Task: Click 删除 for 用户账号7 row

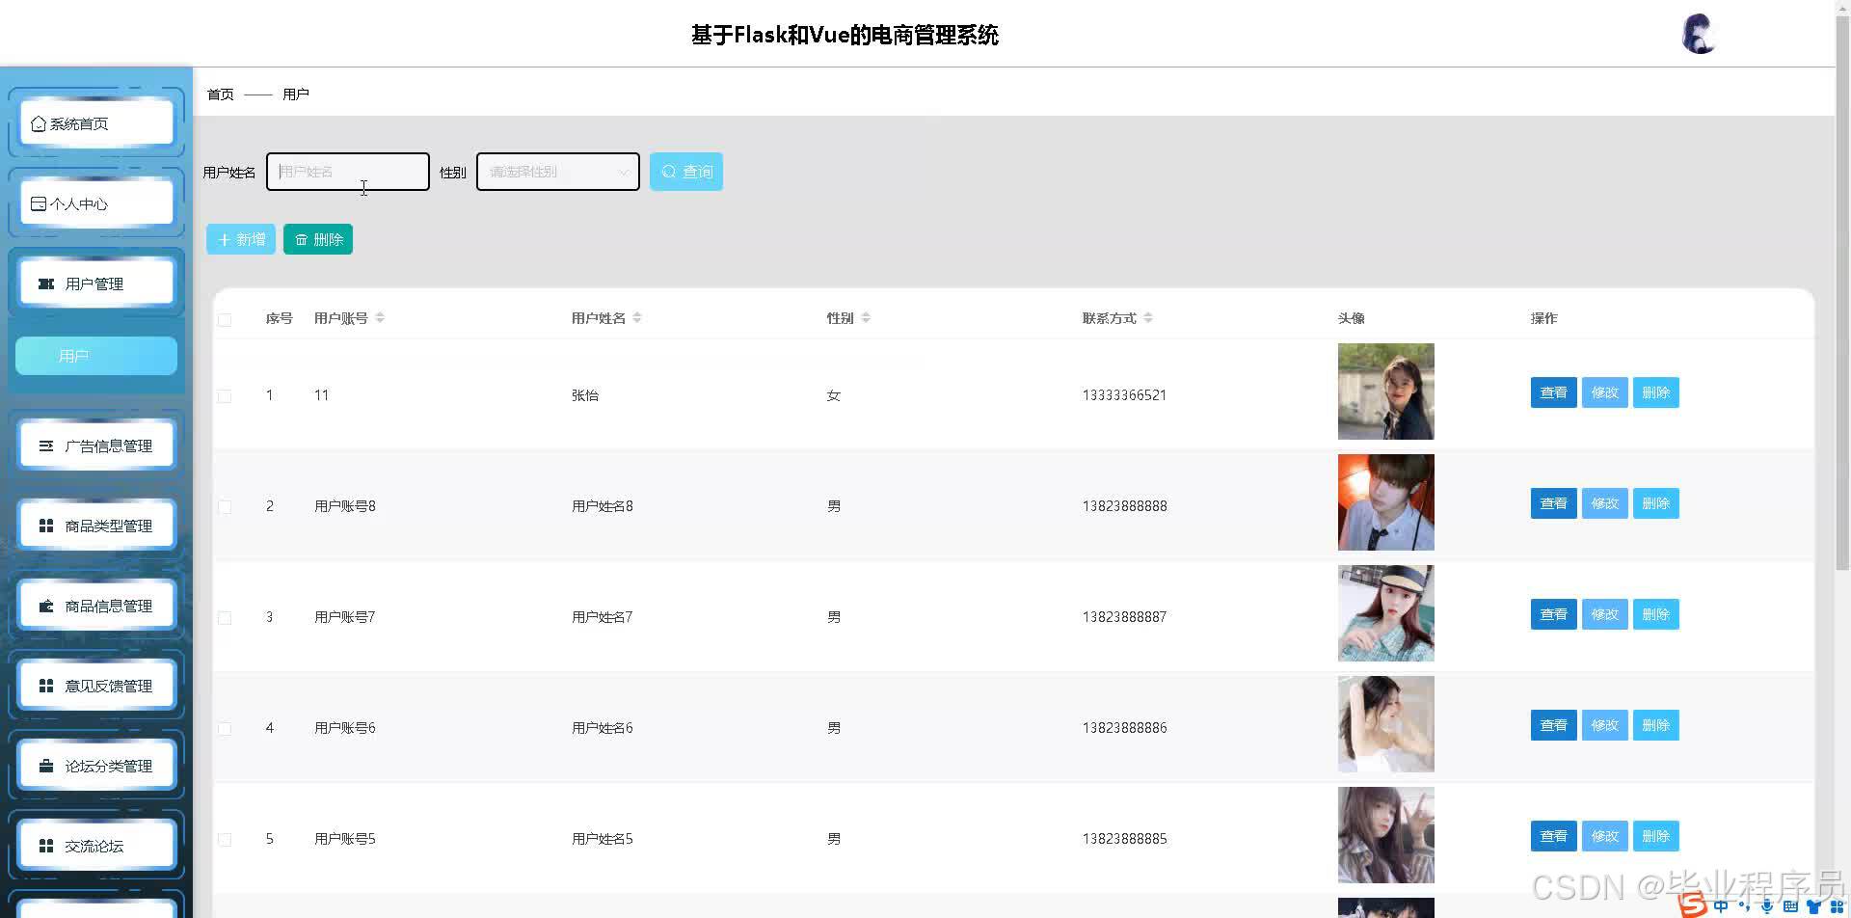Action: (1655, 614)
